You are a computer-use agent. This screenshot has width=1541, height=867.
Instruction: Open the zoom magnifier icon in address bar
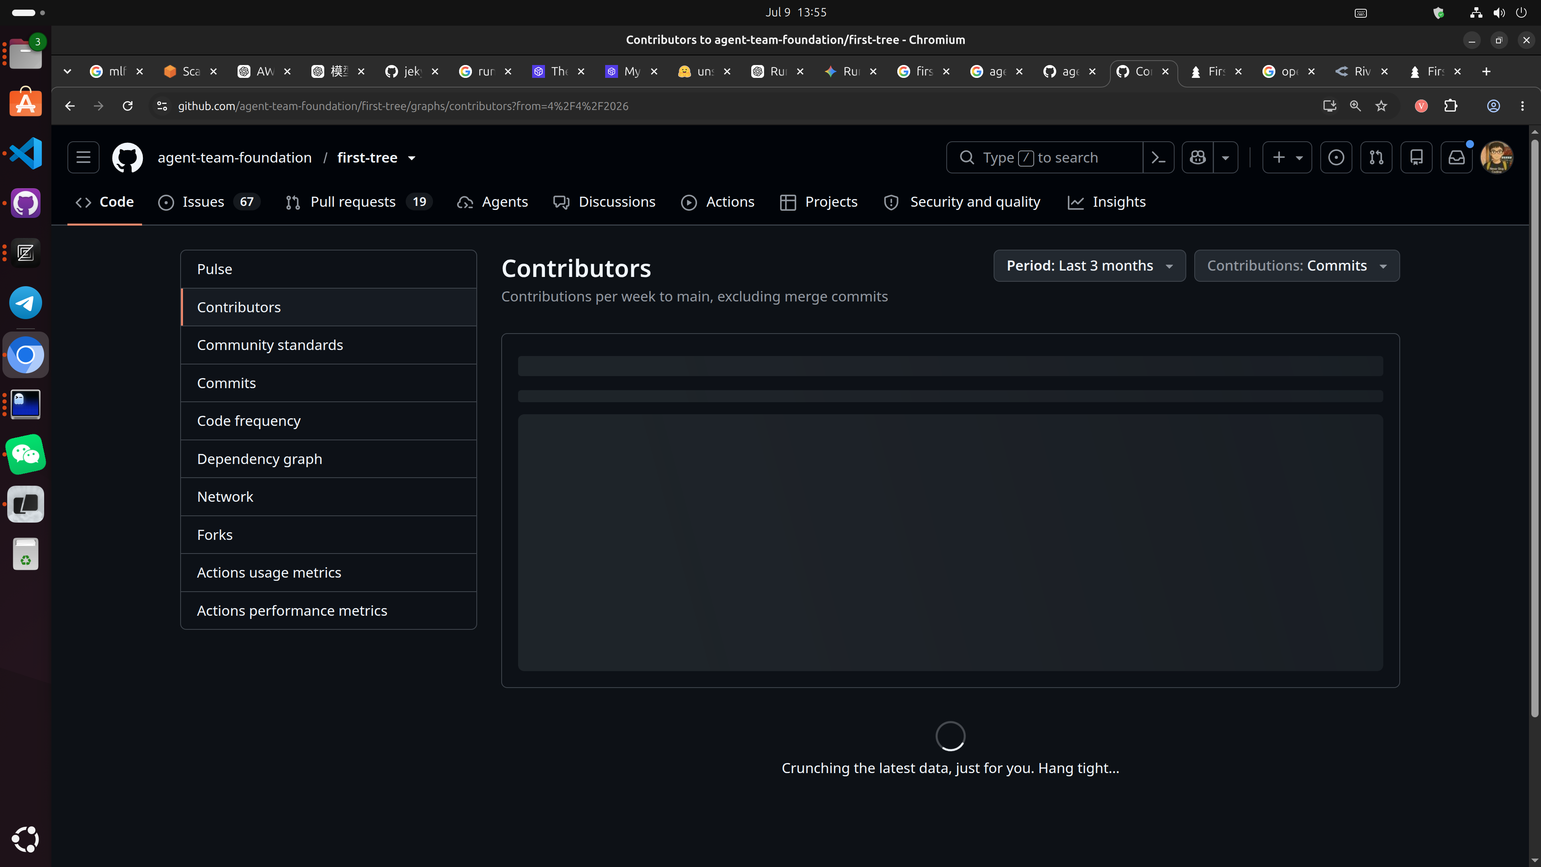click(1355, 106)
